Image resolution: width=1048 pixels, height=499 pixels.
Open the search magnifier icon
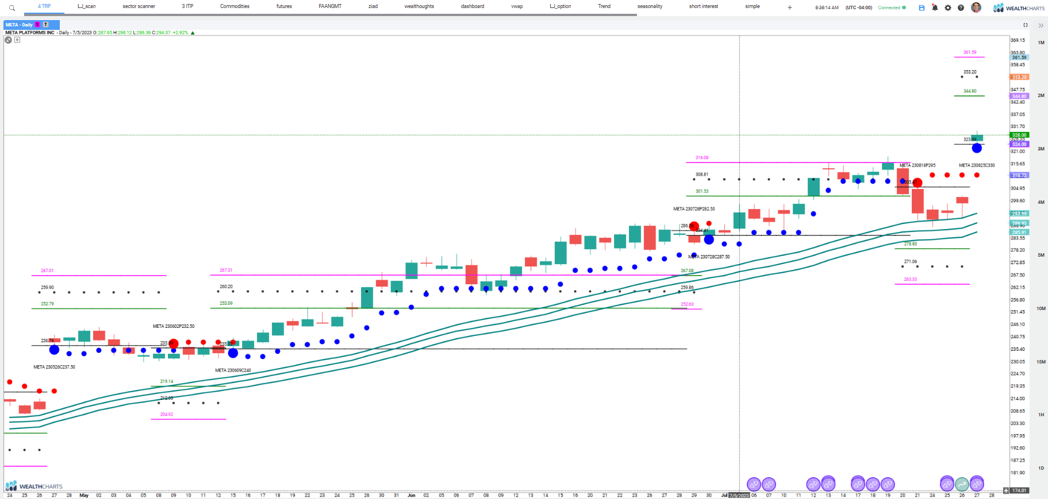click(12, 8)
